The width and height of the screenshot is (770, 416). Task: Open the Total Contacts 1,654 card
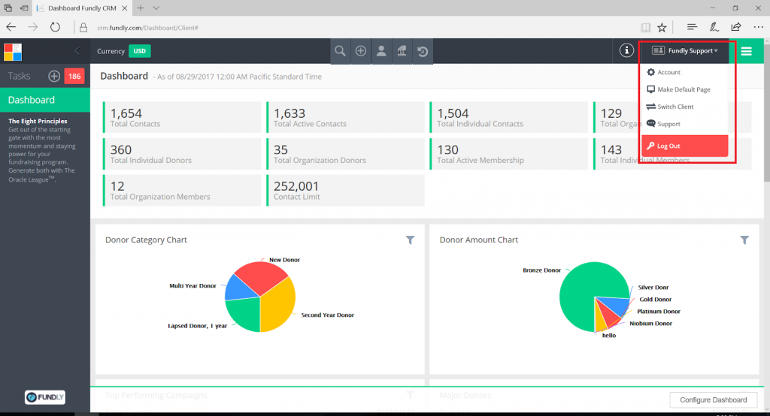tap(182, 117)
